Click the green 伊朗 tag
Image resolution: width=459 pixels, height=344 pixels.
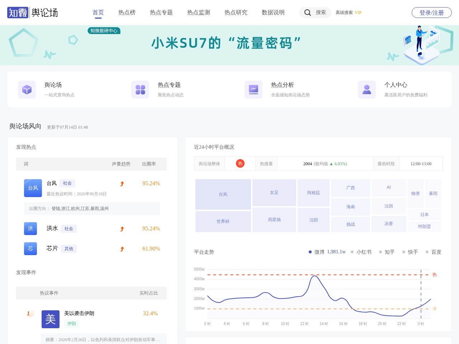point(72,324)
